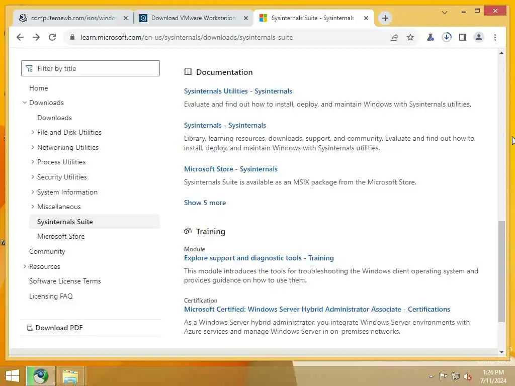Image resolution: width=515 pixels, height=386 pixels.
Task: Click the tab search chevron in the title bar
Action: pos(445,13)
